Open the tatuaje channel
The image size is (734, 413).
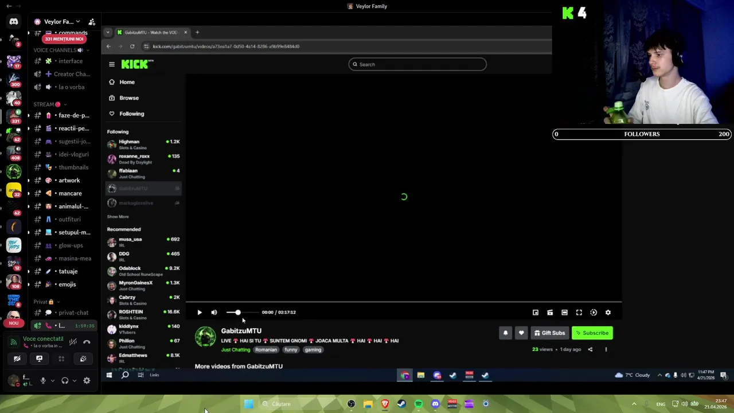[x=64, y=271]
